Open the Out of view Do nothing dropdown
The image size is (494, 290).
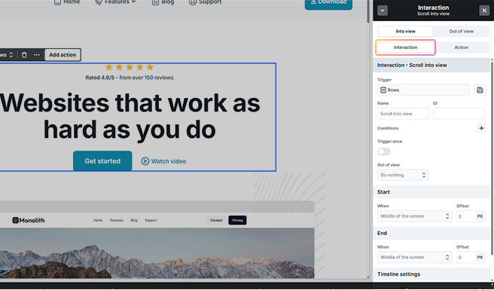(x=403, y=176)
